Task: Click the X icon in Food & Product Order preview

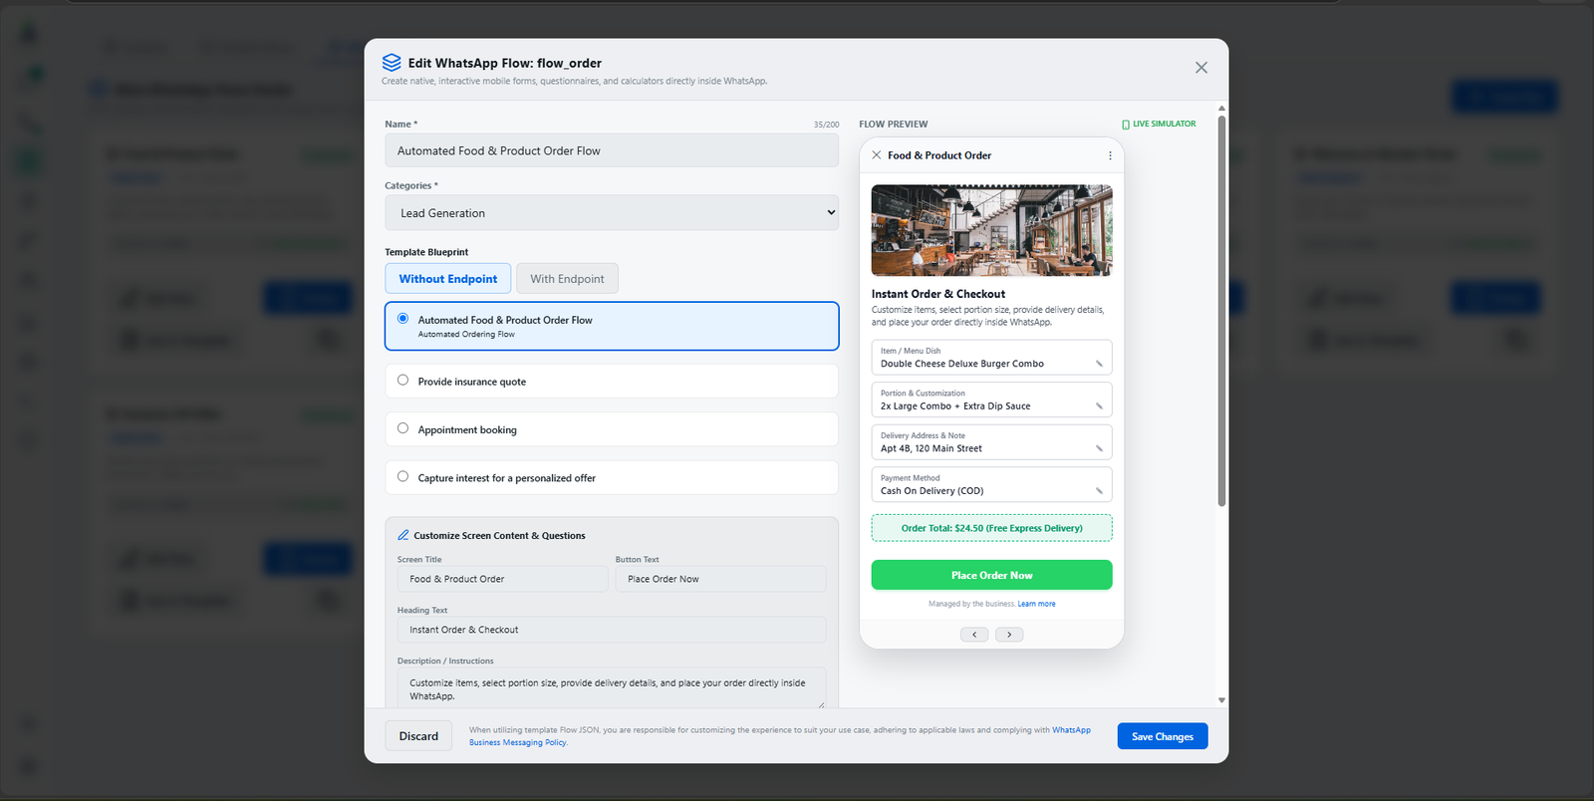Action: tap(877, 155)
